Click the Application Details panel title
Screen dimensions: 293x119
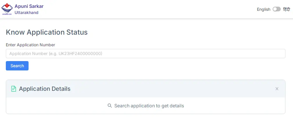tap(45, 89)
